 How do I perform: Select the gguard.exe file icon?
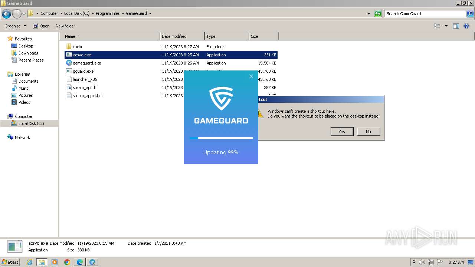point(69,71)
